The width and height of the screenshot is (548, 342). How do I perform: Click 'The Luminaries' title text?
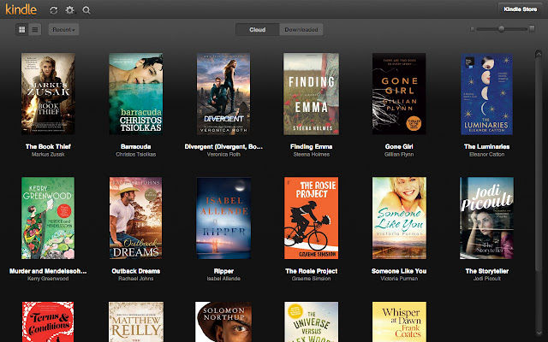487,146
